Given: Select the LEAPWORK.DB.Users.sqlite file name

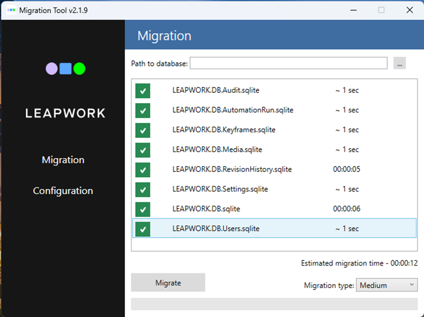Looking at the screenshot, I should [x=216, y=229].
